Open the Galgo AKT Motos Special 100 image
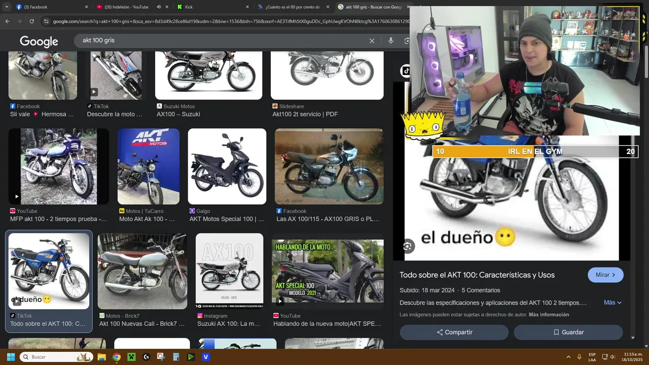Screen dimensions: 649x365 [227, 166]
